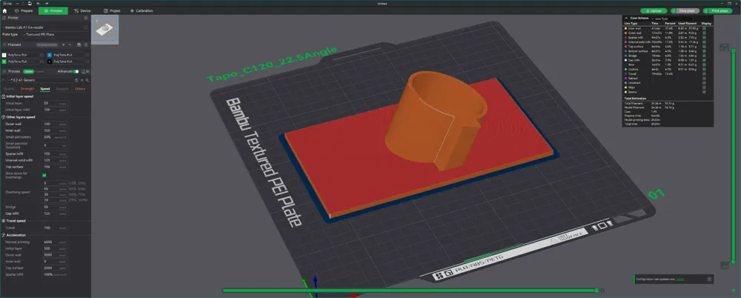741x298 pixels.
Task: Open the File menu dropdown
Action: (10, 3)
